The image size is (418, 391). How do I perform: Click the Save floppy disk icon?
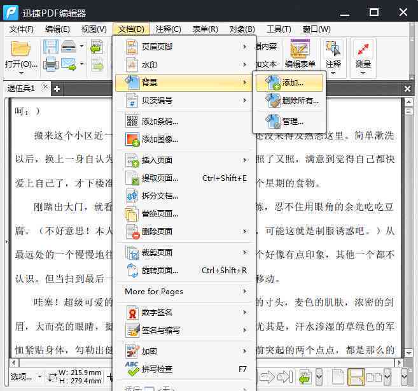tap(50, 46)
